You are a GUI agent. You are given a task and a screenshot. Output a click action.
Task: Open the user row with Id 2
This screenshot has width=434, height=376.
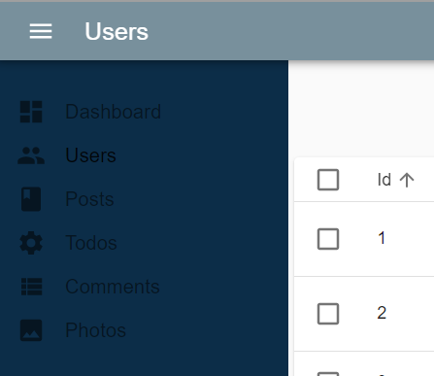(364, 314)
